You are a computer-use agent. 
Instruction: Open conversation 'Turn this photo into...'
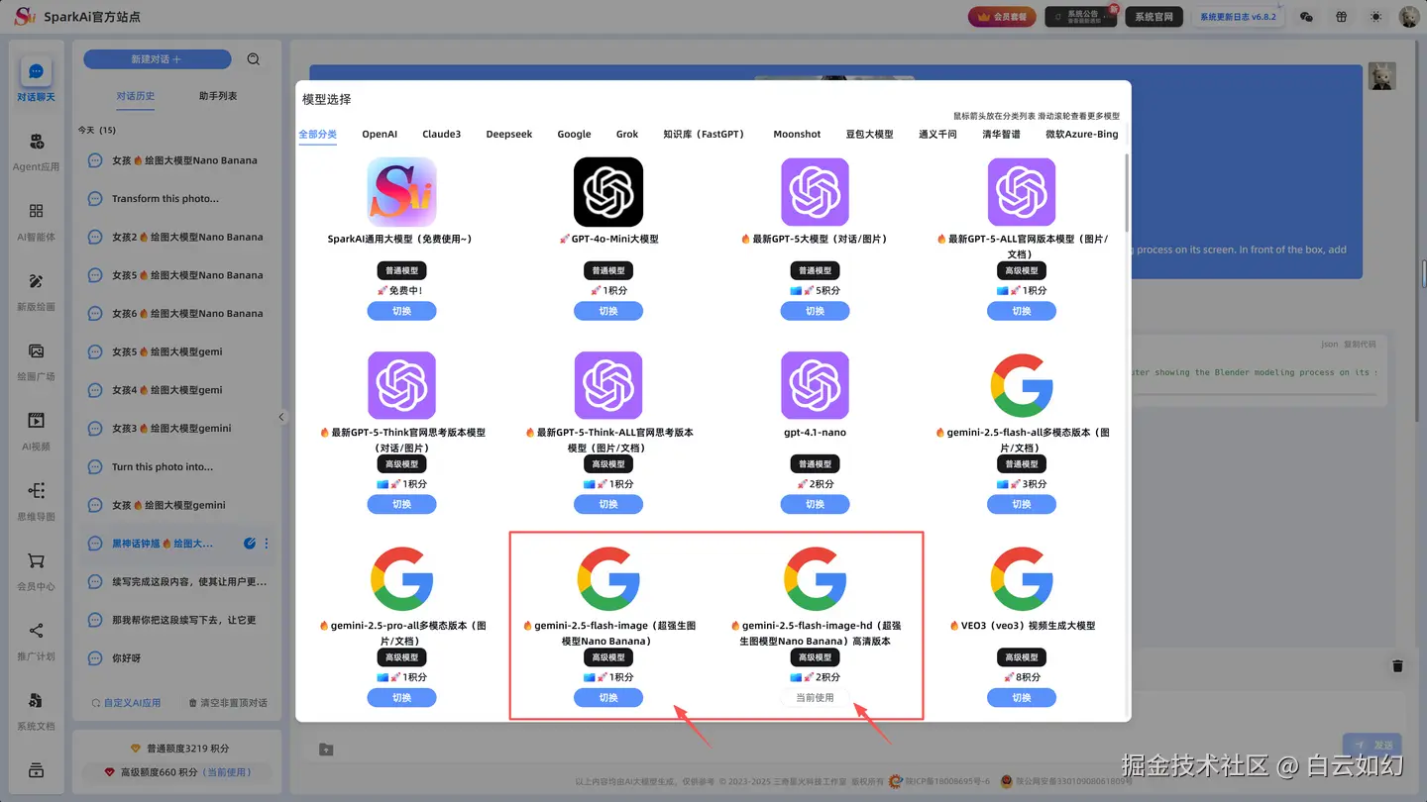pyautogui.click(x=176, y=466)
